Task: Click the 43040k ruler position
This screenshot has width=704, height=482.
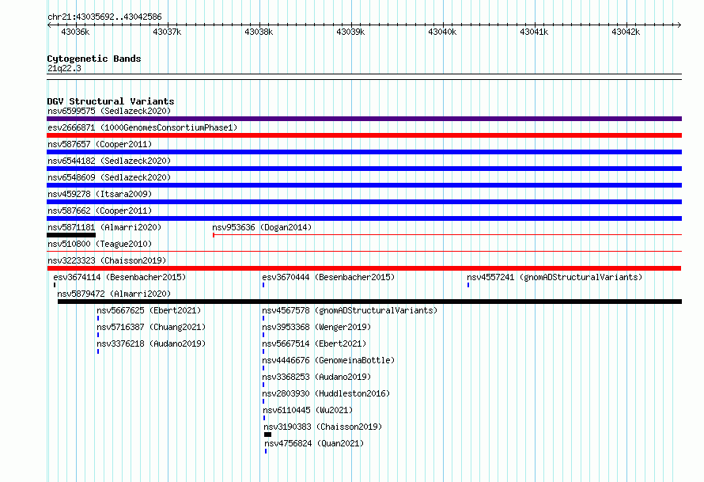Action: pos(442,32)
